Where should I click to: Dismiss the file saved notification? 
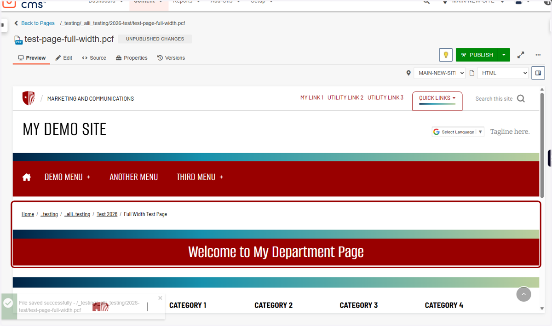[160, 298]
